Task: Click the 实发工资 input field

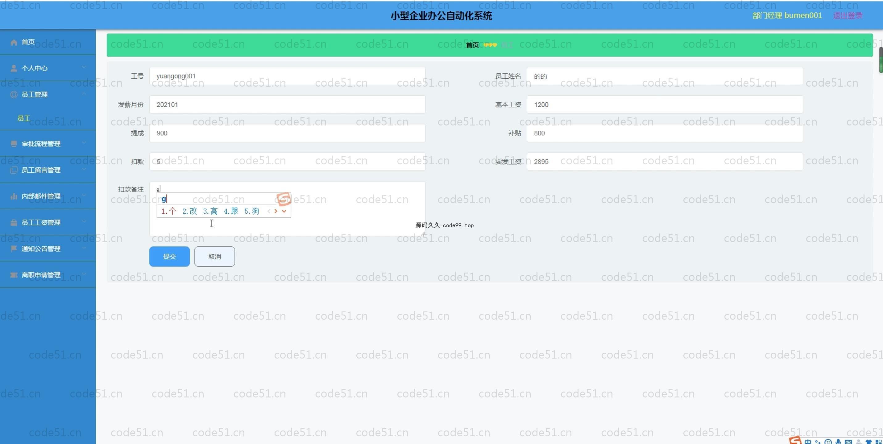Action: (x=665, y=161)
